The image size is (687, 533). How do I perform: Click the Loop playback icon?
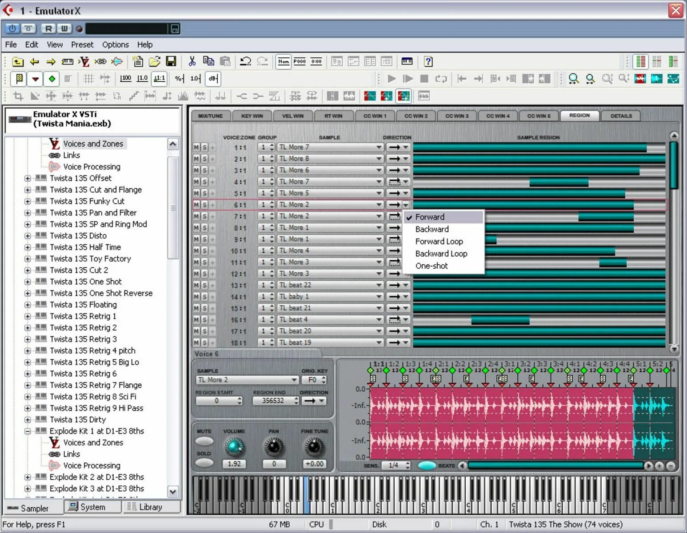(x=441, y=79)
